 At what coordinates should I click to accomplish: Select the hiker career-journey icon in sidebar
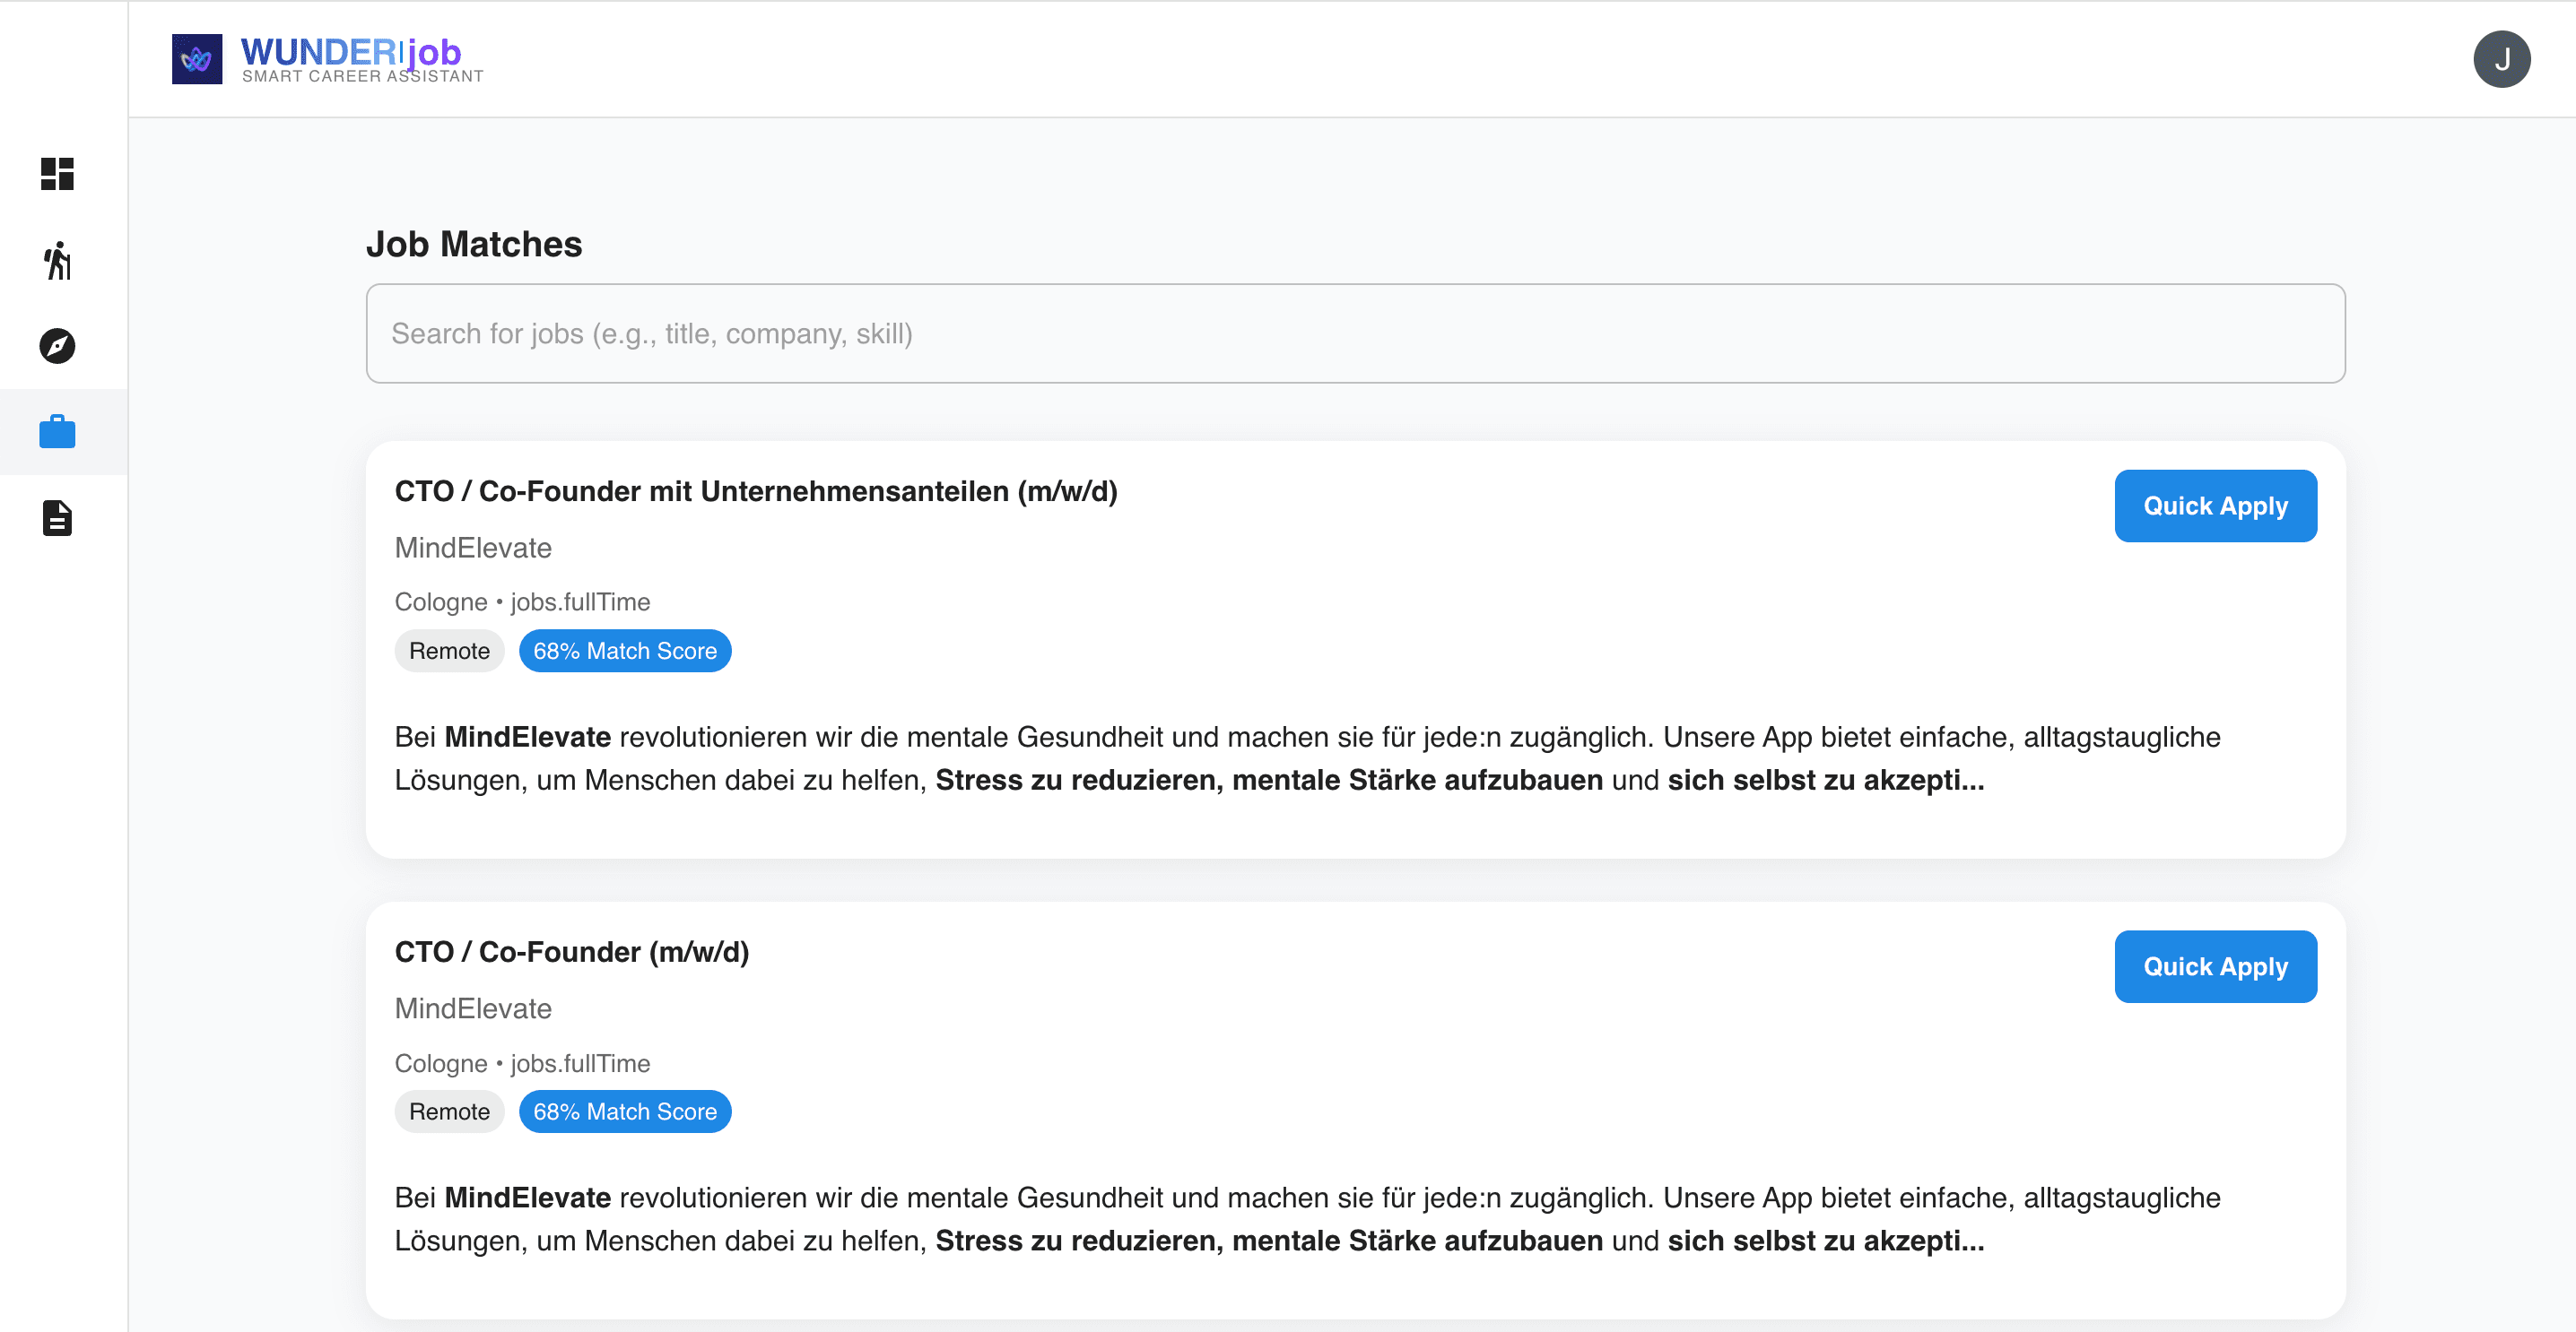[57, 261]
